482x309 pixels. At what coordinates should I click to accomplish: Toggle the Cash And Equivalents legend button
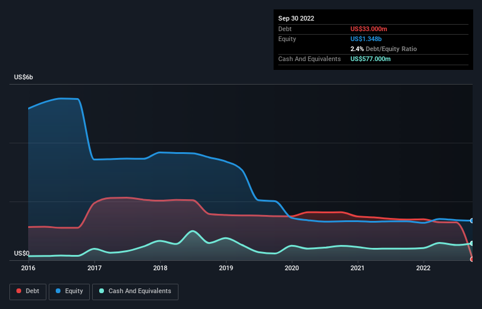[x=135, y=291]
